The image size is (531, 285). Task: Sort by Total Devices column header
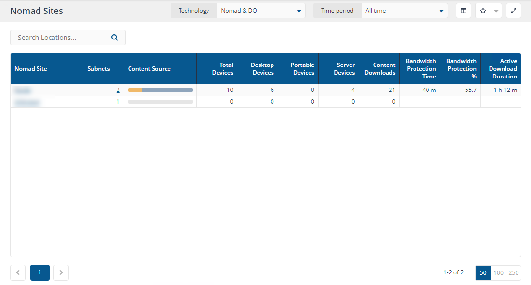click(222, 69)
